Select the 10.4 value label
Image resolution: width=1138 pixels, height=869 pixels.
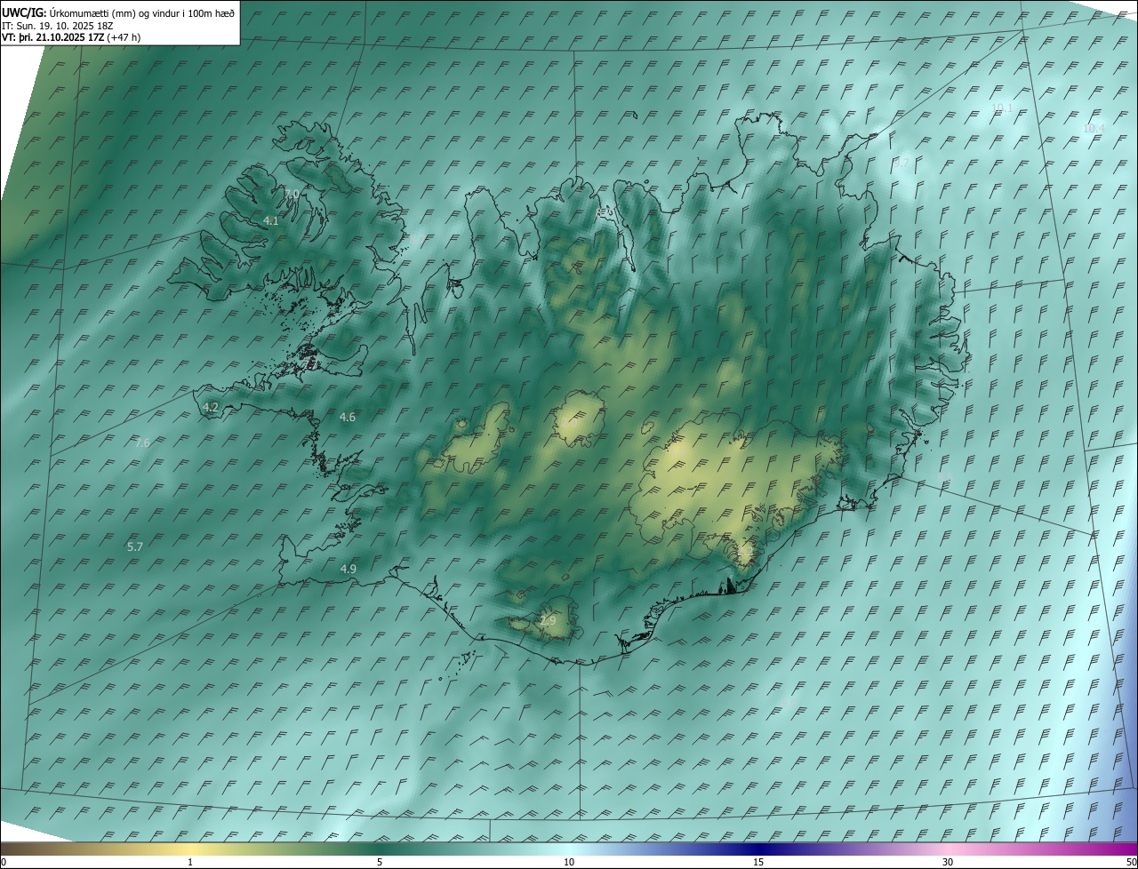[x=1094, y=128]
